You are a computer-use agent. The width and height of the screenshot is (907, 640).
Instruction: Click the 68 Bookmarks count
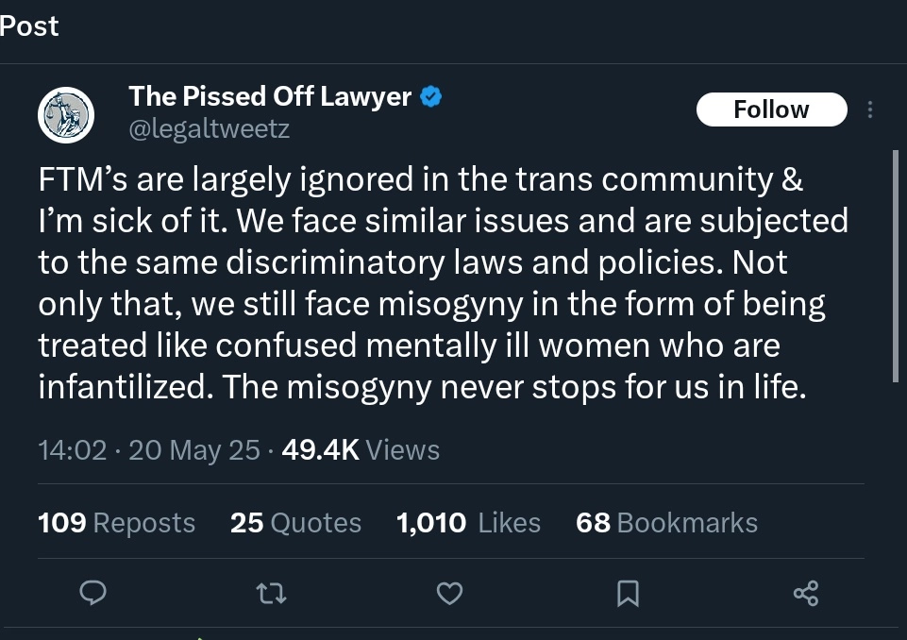(666, 523)
